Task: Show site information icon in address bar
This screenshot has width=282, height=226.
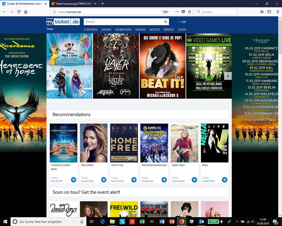Action: 55,12
